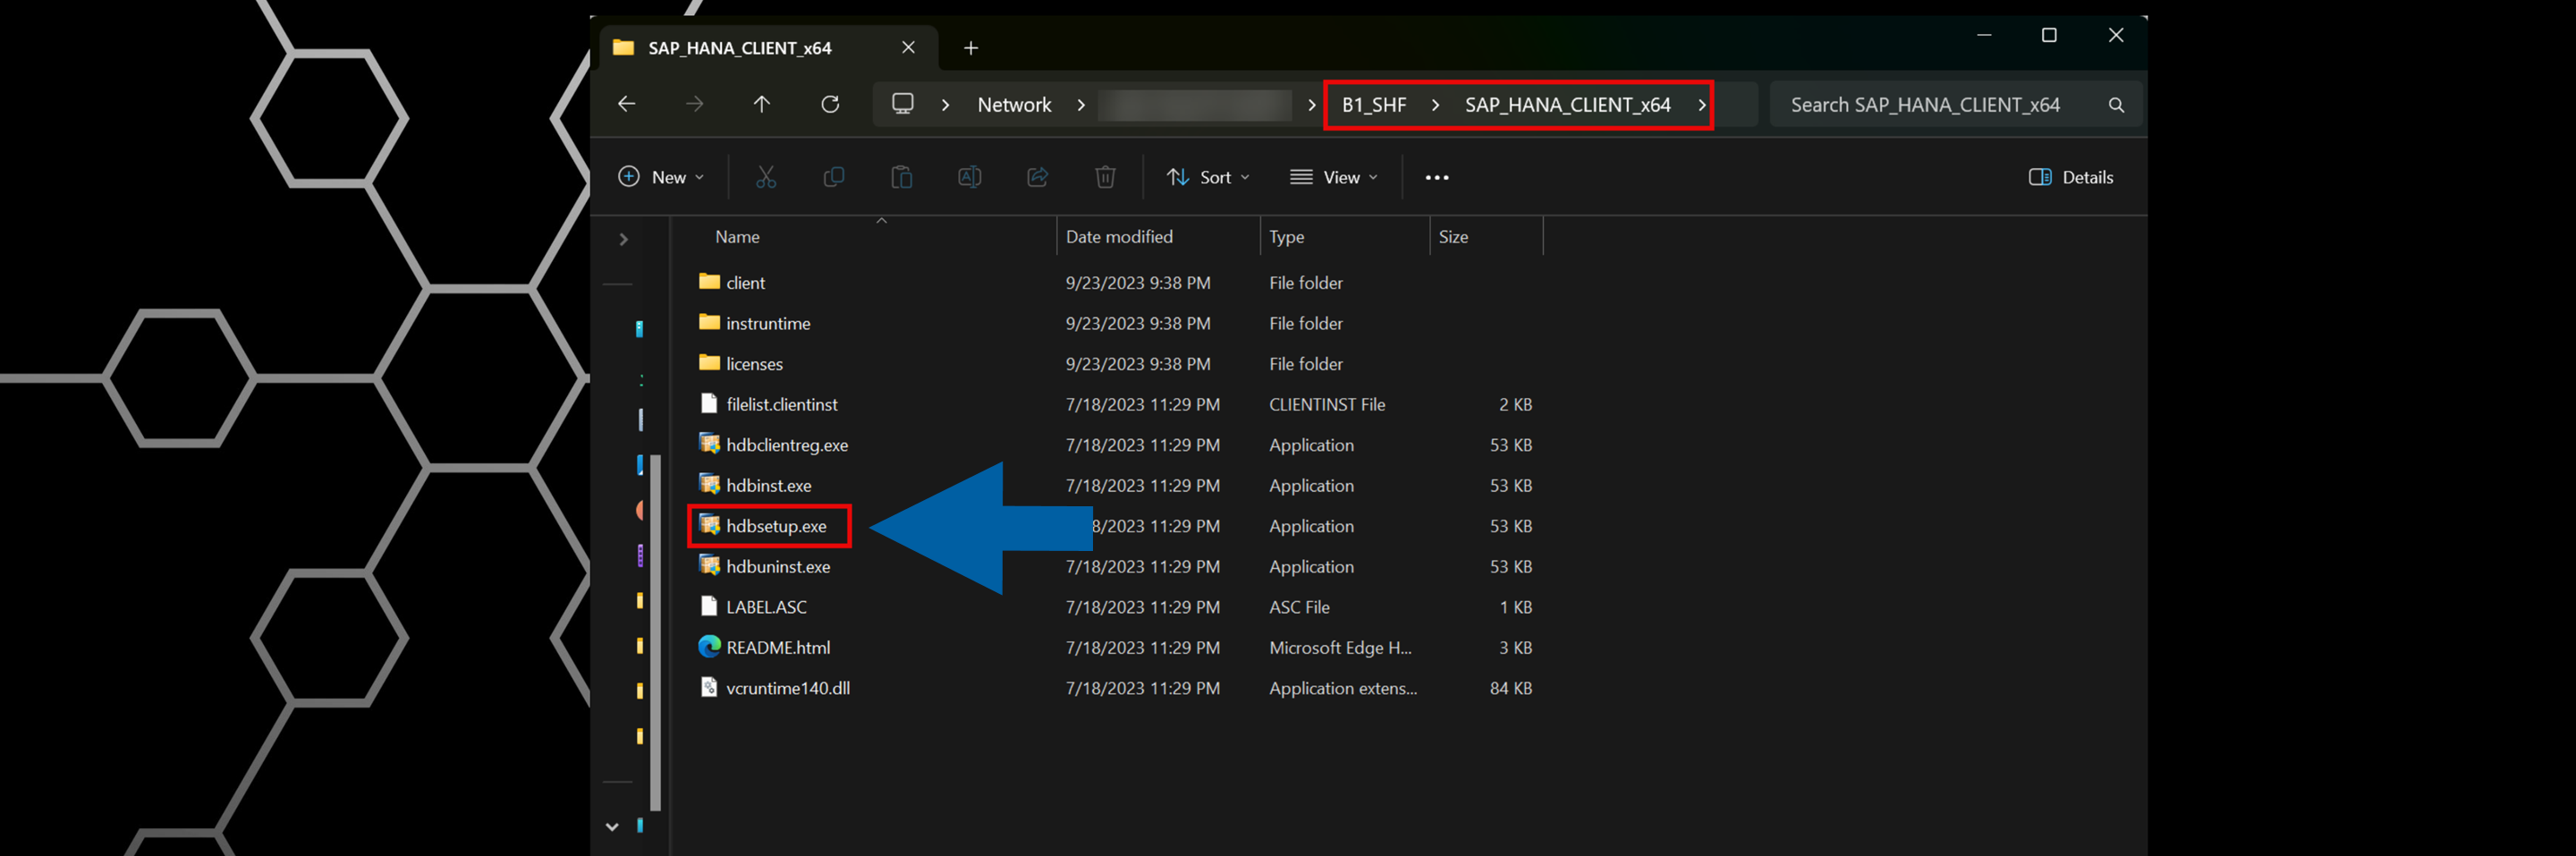Open a new tab with plus button

[x=970, y=48]
